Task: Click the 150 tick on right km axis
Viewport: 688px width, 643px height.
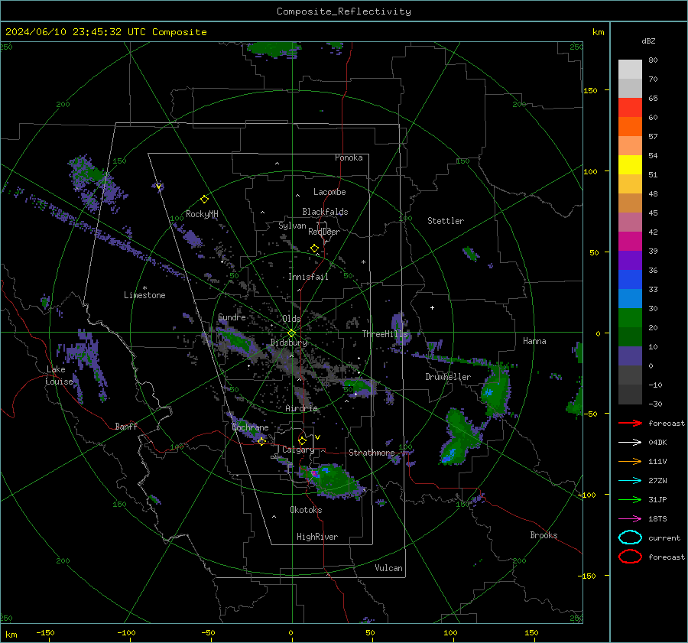Action: 590,90
